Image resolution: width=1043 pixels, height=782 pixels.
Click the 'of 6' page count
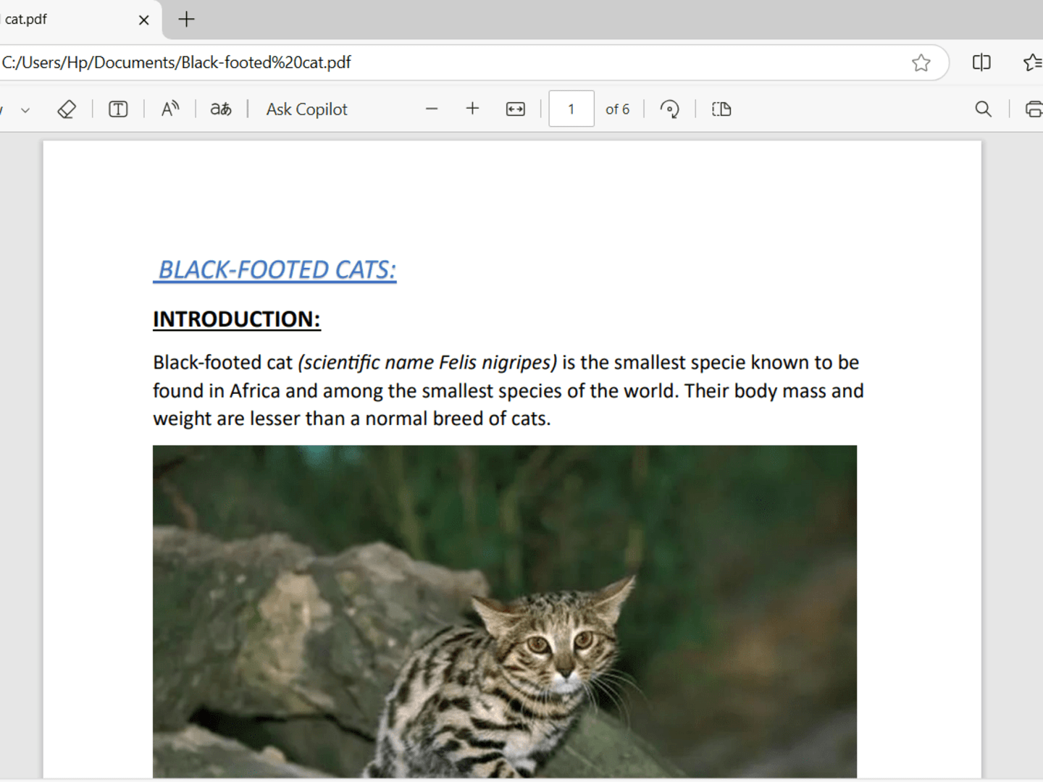[618, 109]
